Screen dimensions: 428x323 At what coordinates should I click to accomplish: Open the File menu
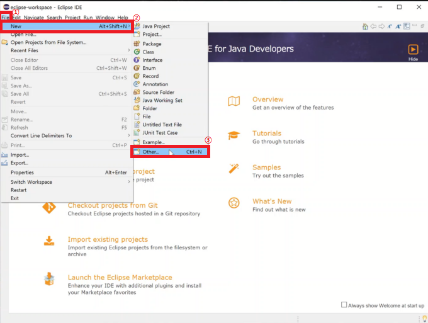click(x=5, y=18)
